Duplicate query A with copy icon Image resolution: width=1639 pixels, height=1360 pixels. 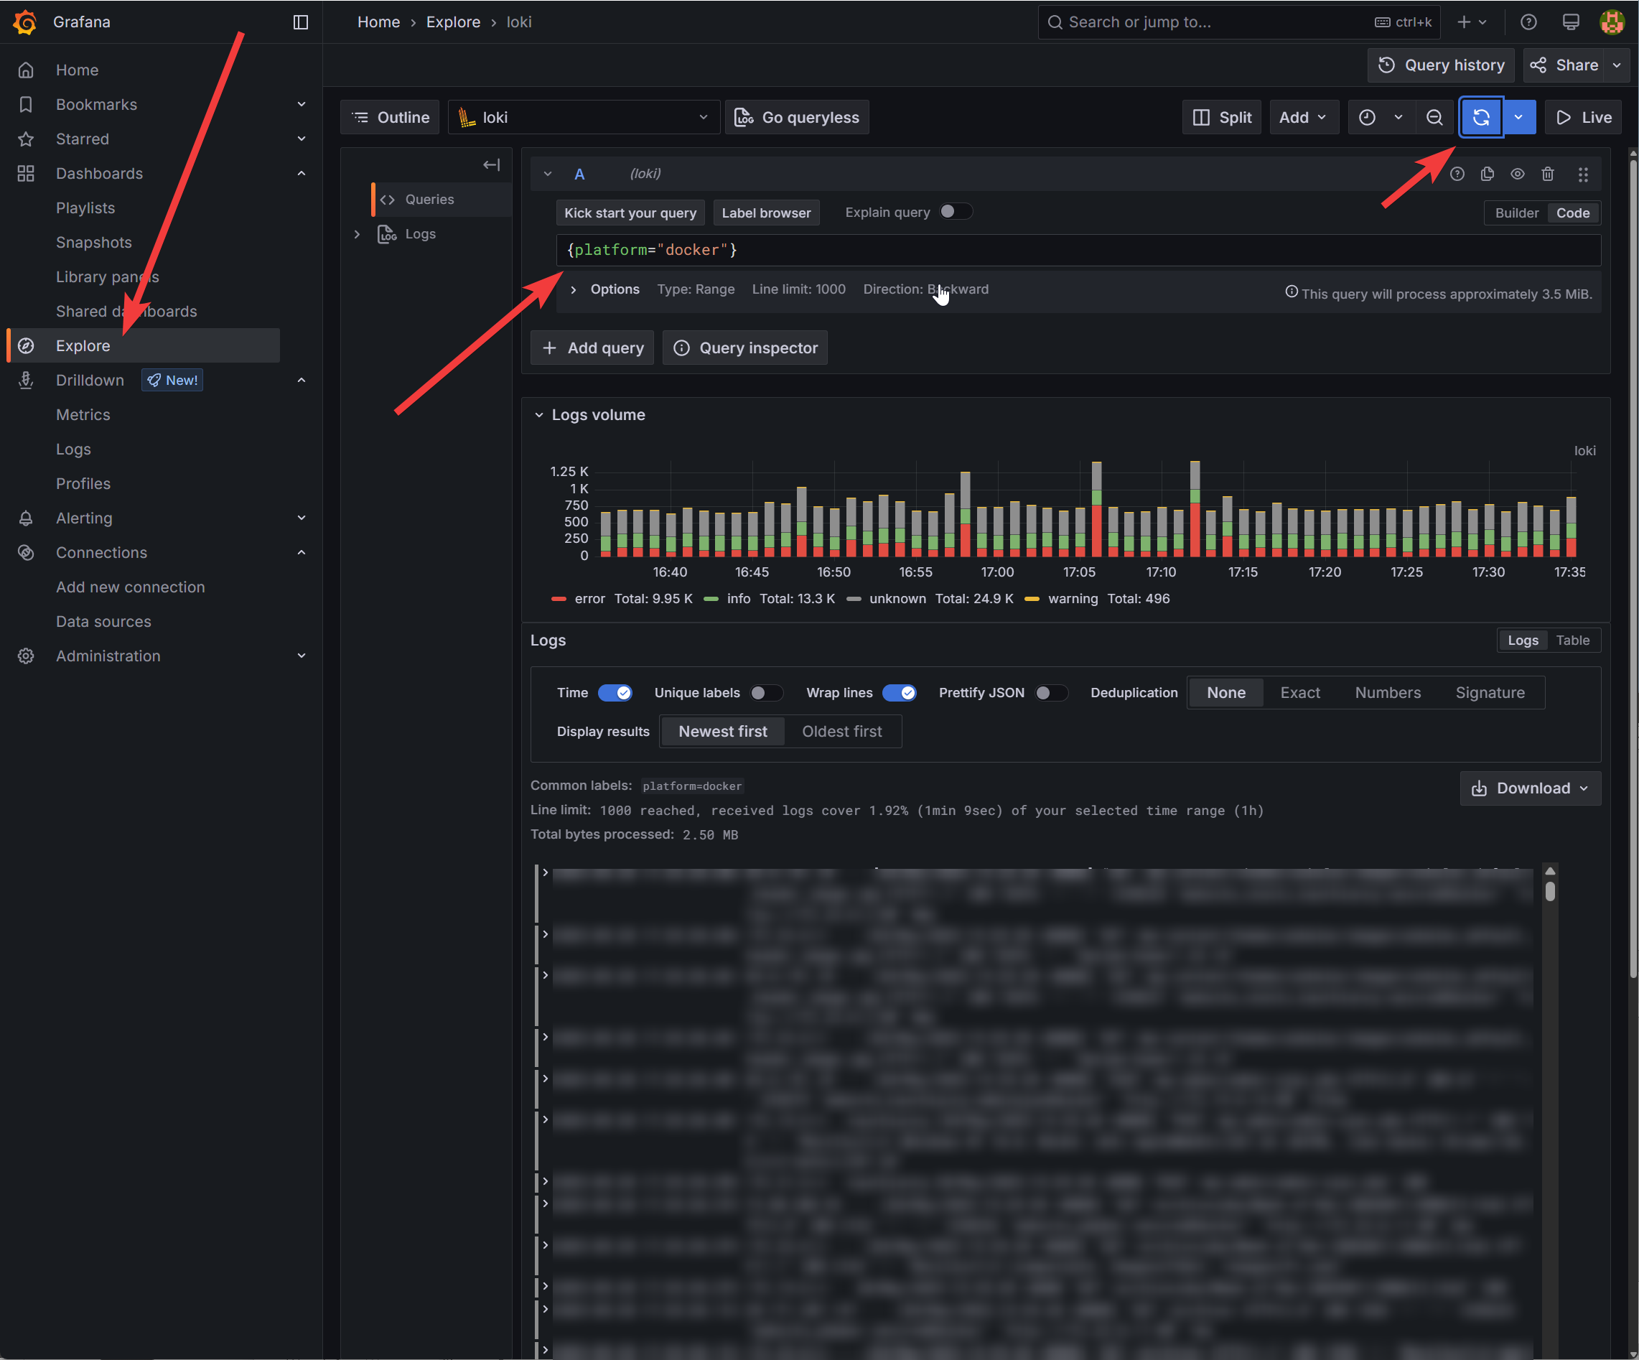tap(1488, 174)
